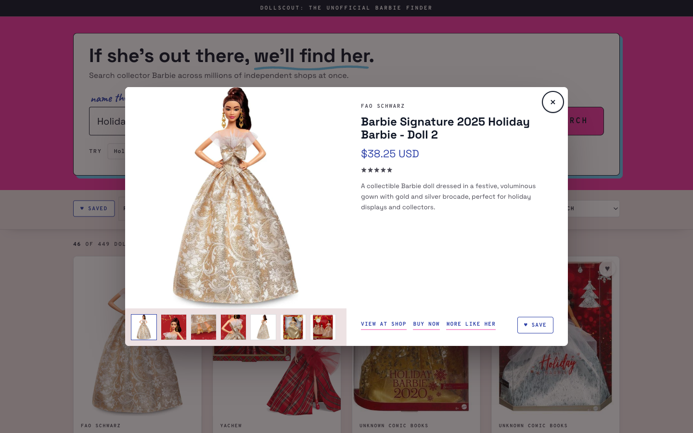Open the More Like Her link
Image resolution: width=693 pixels, height=433 pixels.
pyautogui.click(x=471, y=324)
